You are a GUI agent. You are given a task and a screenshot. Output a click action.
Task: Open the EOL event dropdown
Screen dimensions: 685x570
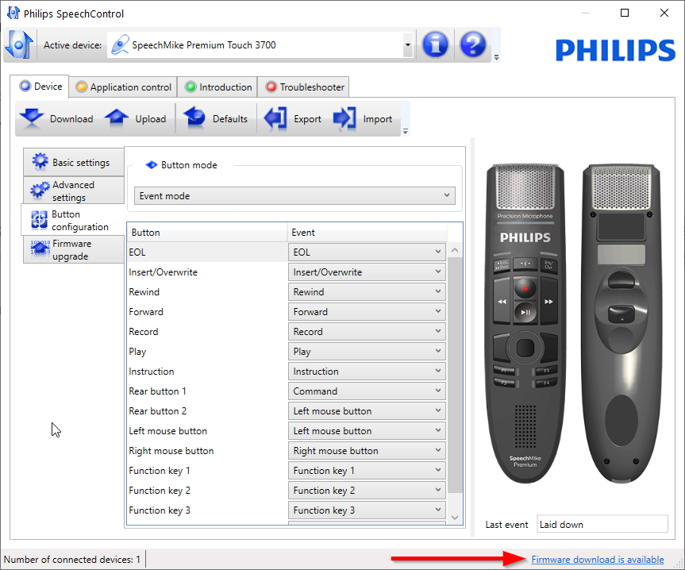(x=367, y=252)
